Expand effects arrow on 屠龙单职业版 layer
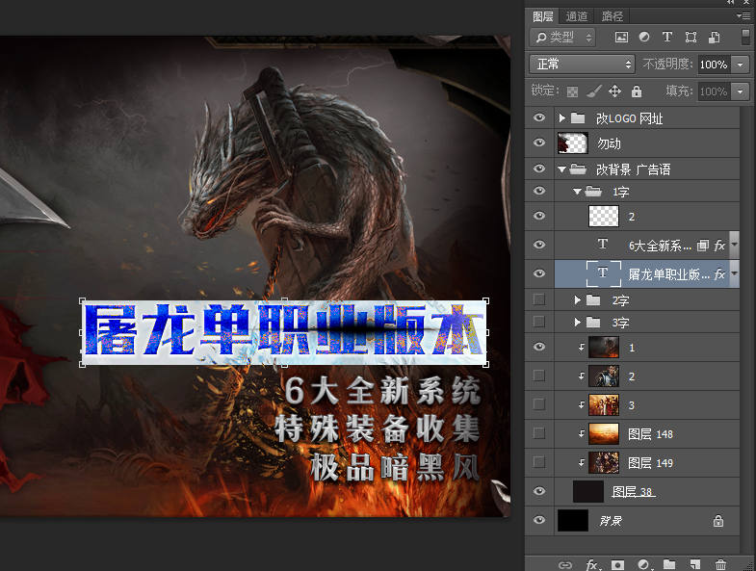 (x=734, y=273)
